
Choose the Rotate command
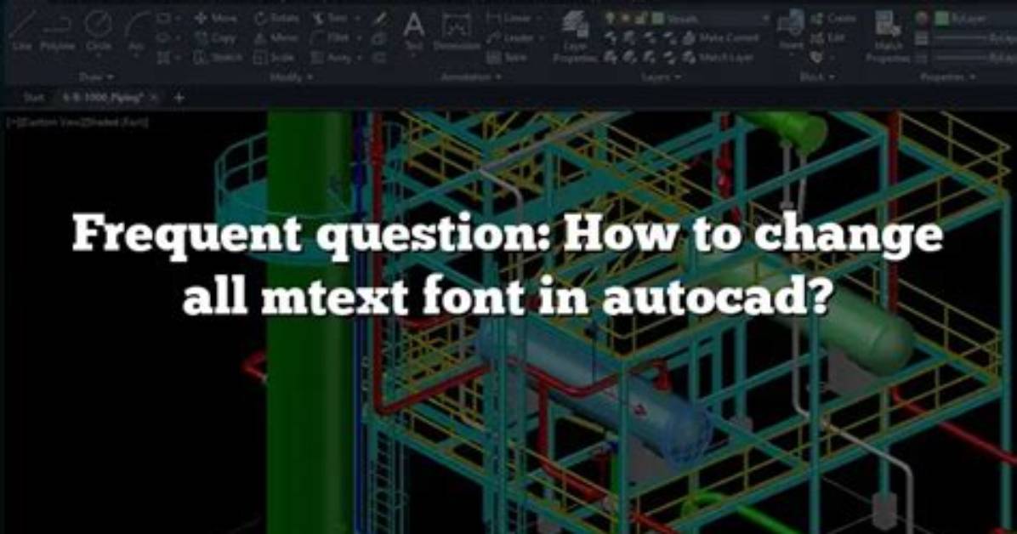277,19
